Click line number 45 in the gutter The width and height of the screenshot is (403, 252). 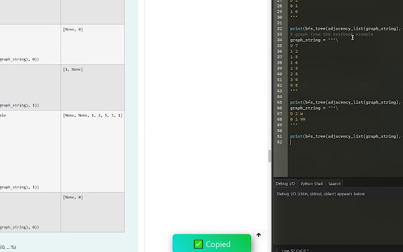click(x=279, y=102)
